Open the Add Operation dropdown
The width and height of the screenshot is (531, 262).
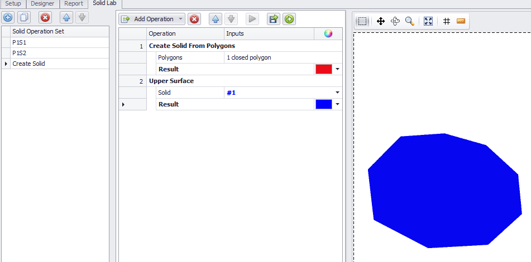click(152, 19)
